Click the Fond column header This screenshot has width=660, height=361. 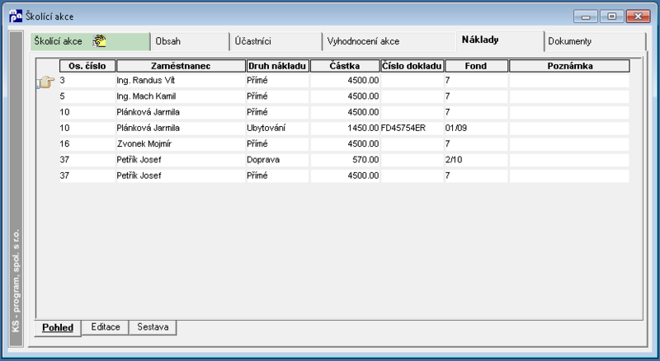pos(476,66)
